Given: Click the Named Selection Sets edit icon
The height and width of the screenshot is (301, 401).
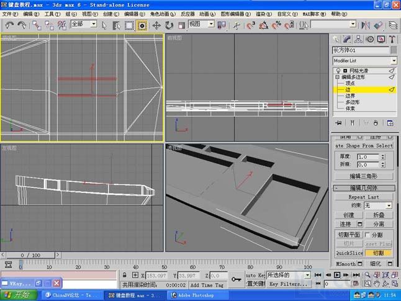Looking at the screenshot, I should click(x=304, y=25).
